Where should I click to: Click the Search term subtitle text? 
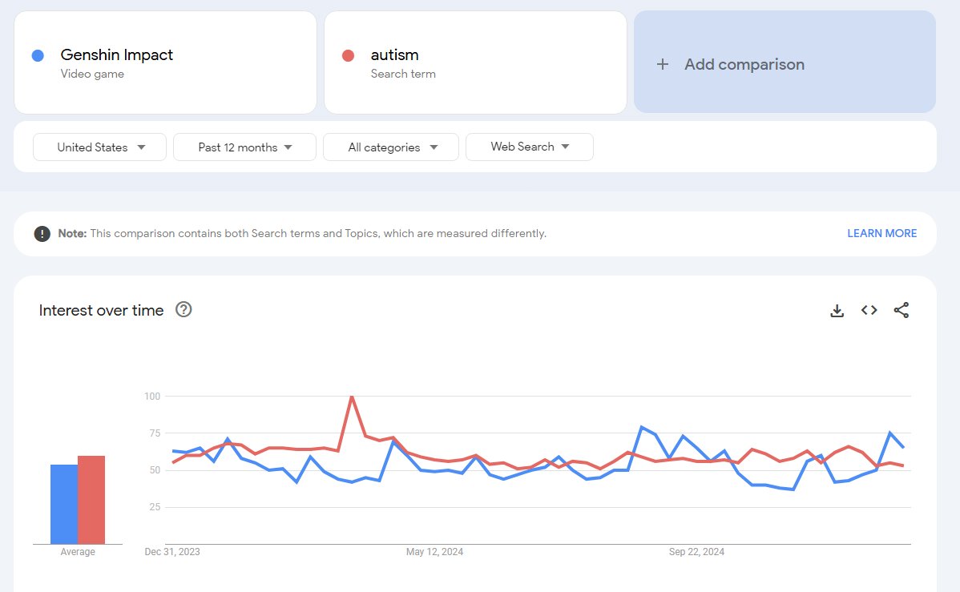pos(403,74)
